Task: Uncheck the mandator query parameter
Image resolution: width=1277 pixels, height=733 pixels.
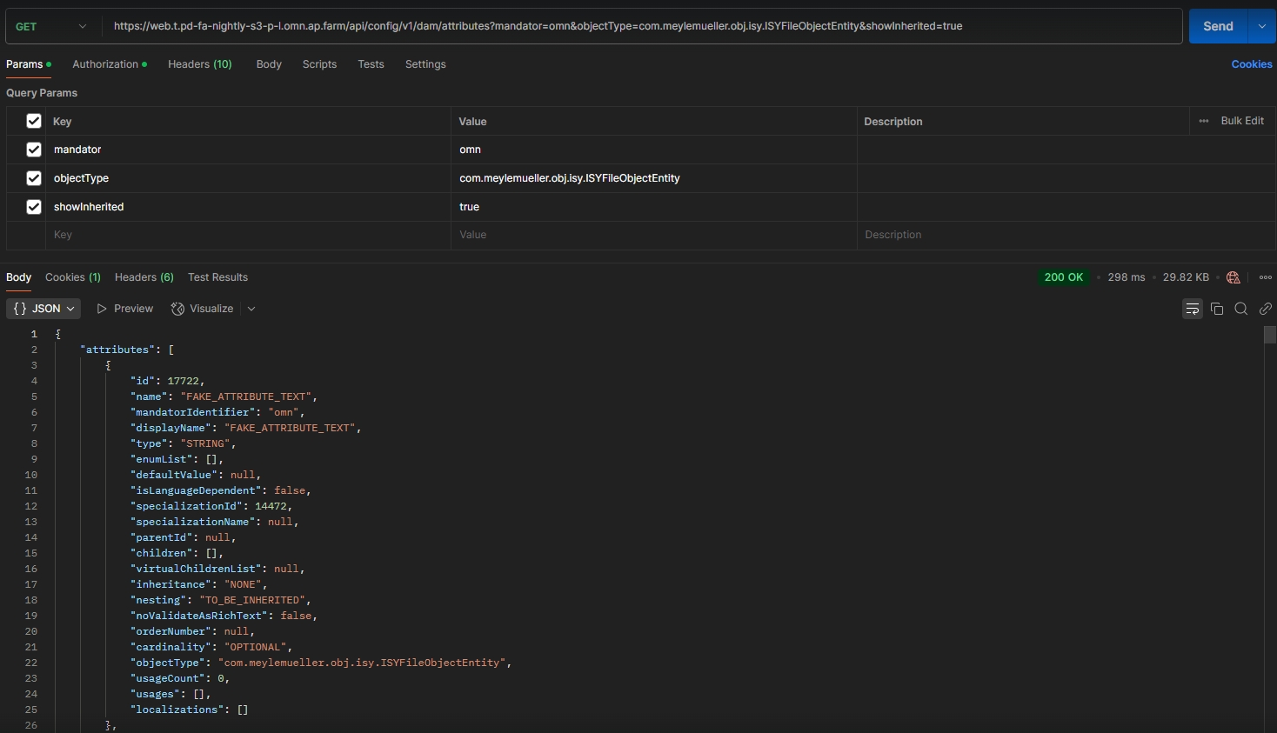Action: pos(34,150)
